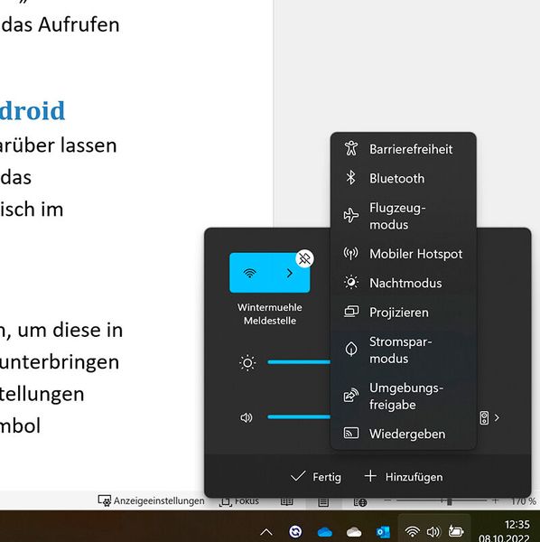
Task: Unpin the Wi-Fi quick setting tile
Action: (x=304, y=258)
